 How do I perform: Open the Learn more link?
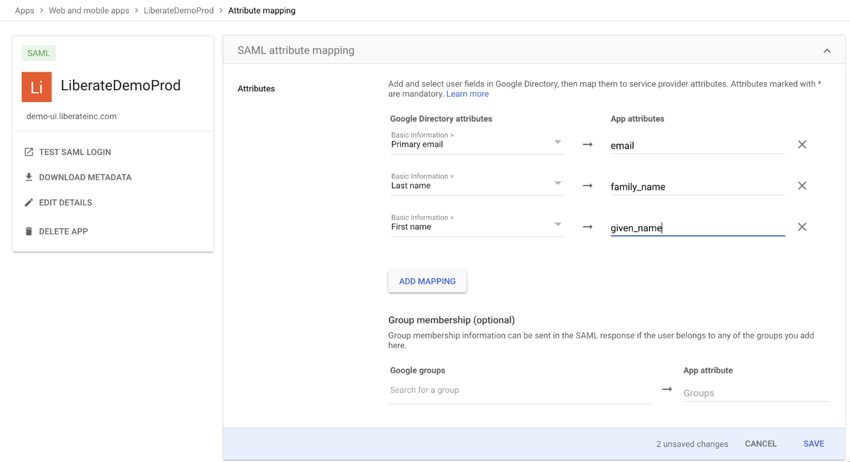[x=468, y=94]
